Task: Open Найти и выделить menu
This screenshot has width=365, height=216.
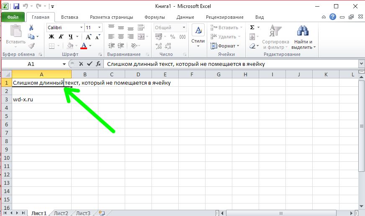Action: 303,37
